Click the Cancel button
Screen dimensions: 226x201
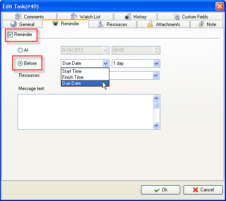[x=203, y=190]
